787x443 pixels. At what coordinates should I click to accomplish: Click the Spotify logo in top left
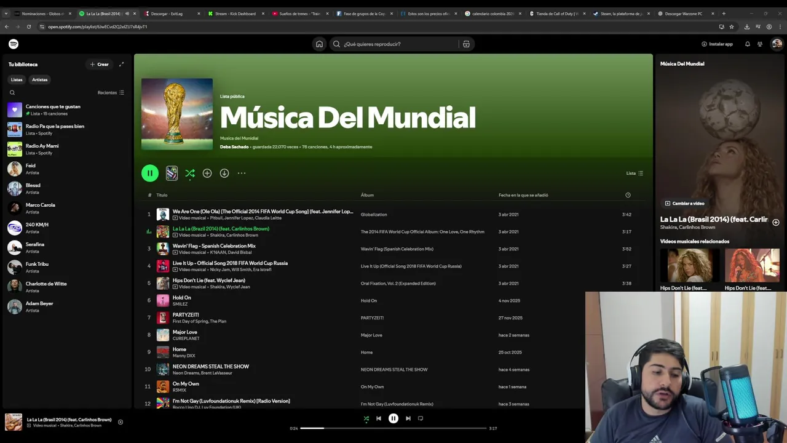(14, 44)
